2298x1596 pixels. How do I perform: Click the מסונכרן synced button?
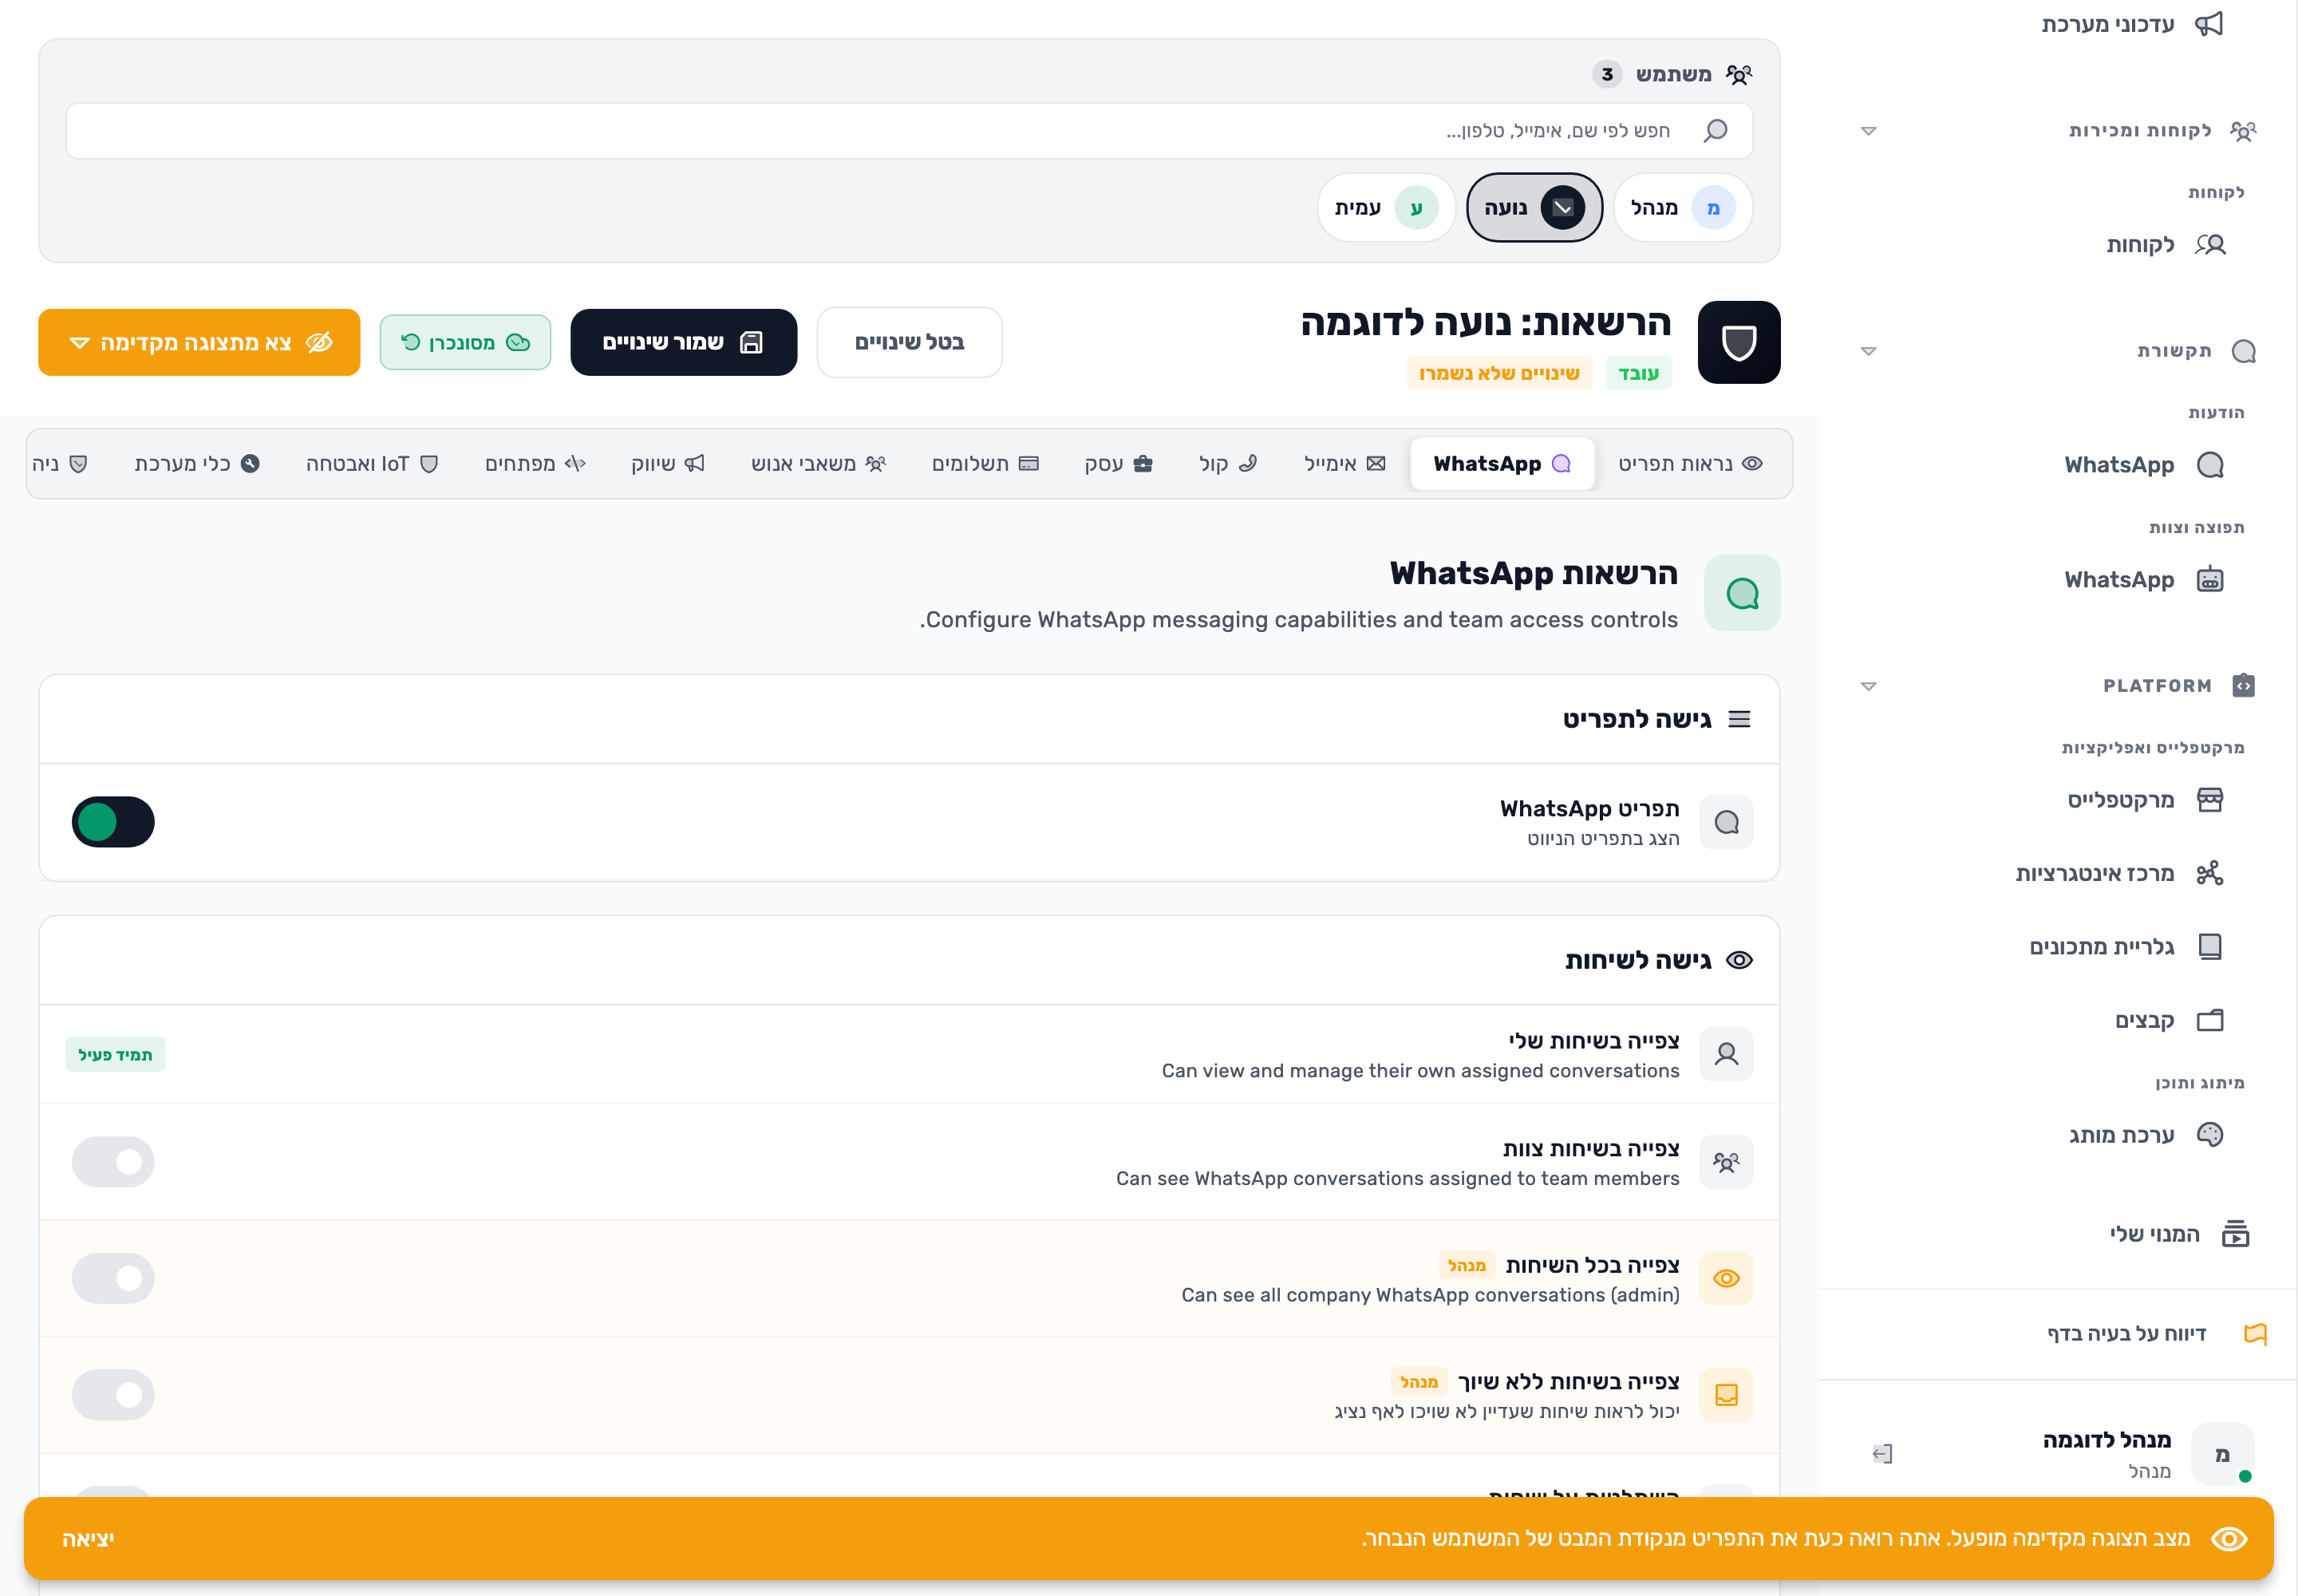pyautogui.click(x=465, y=343)
